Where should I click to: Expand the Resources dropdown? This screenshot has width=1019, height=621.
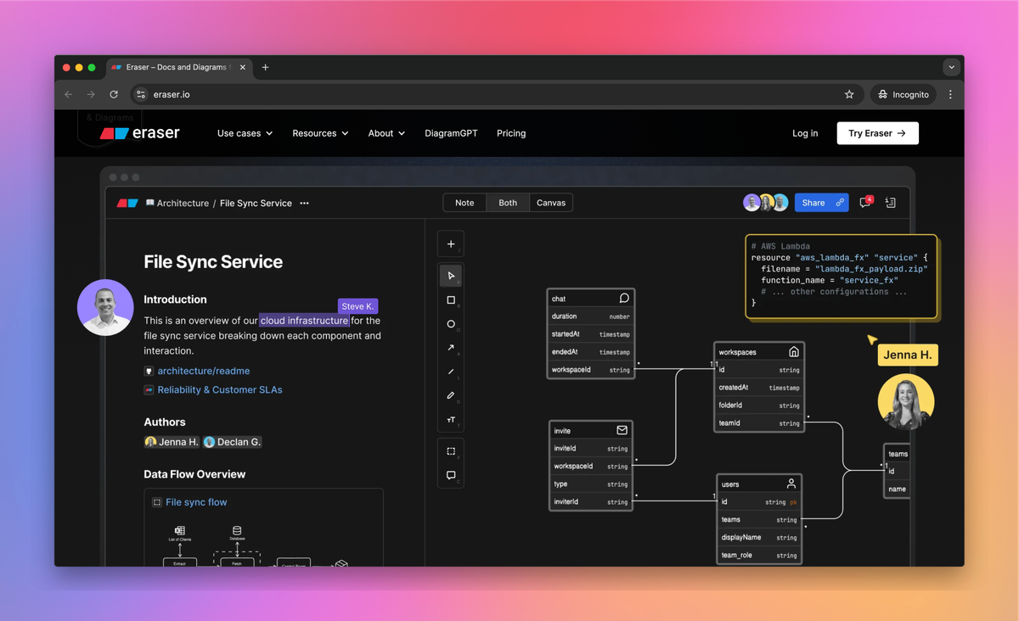click(x=320, y=133)
